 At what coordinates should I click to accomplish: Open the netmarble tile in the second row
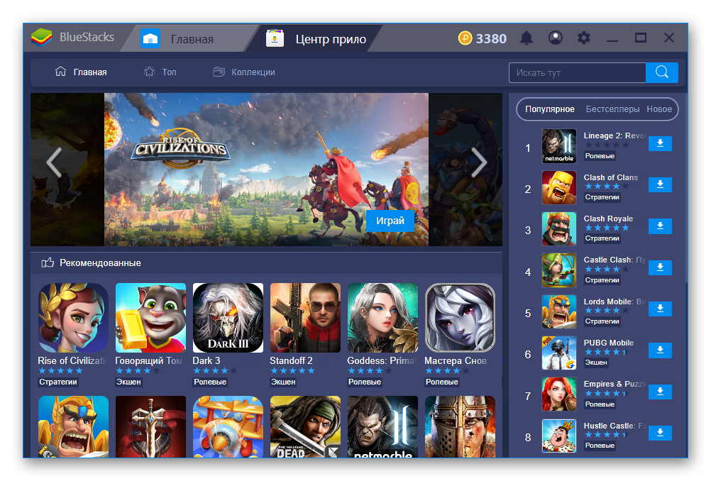click(382, 426)
